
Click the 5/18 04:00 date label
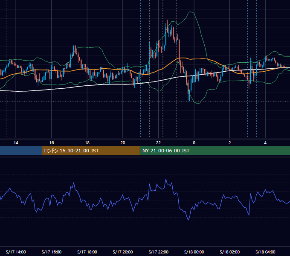pos(265,252)
